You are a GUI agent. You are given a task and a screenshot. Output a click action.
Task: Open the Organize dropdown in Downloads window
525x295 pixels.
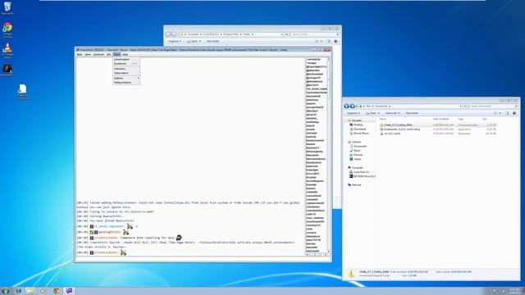354,113
